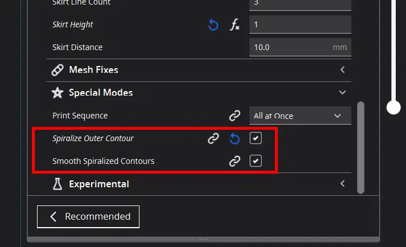
Task: Open the Print Sequence dropdown
Action: pyautogui.click(x=300, y=116)
